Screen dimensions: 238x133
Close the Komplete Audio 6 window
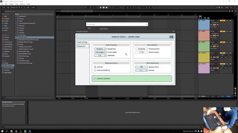point(174,31)
